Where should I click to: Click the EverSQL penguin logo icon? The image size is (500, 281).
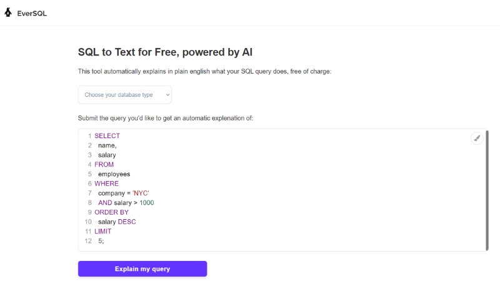point(8,12)
